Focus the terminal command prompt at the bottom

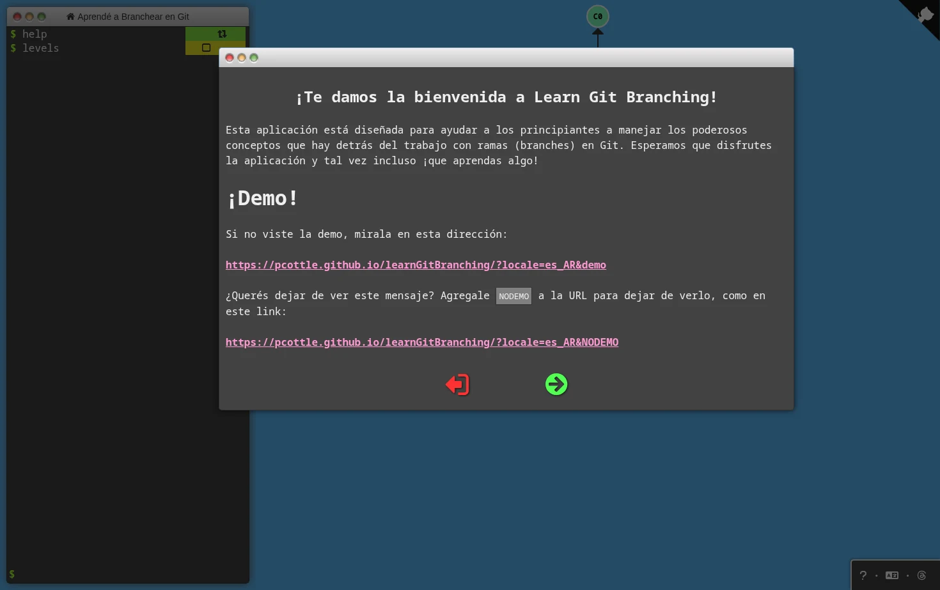pyautogui.click(x=128, y=574)
